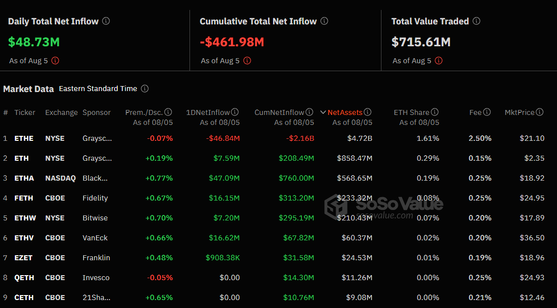The width and height of the screenshot is (557, 308).
Task: Click the -$461.98M cumulative total value
Action: pos(232,42)
